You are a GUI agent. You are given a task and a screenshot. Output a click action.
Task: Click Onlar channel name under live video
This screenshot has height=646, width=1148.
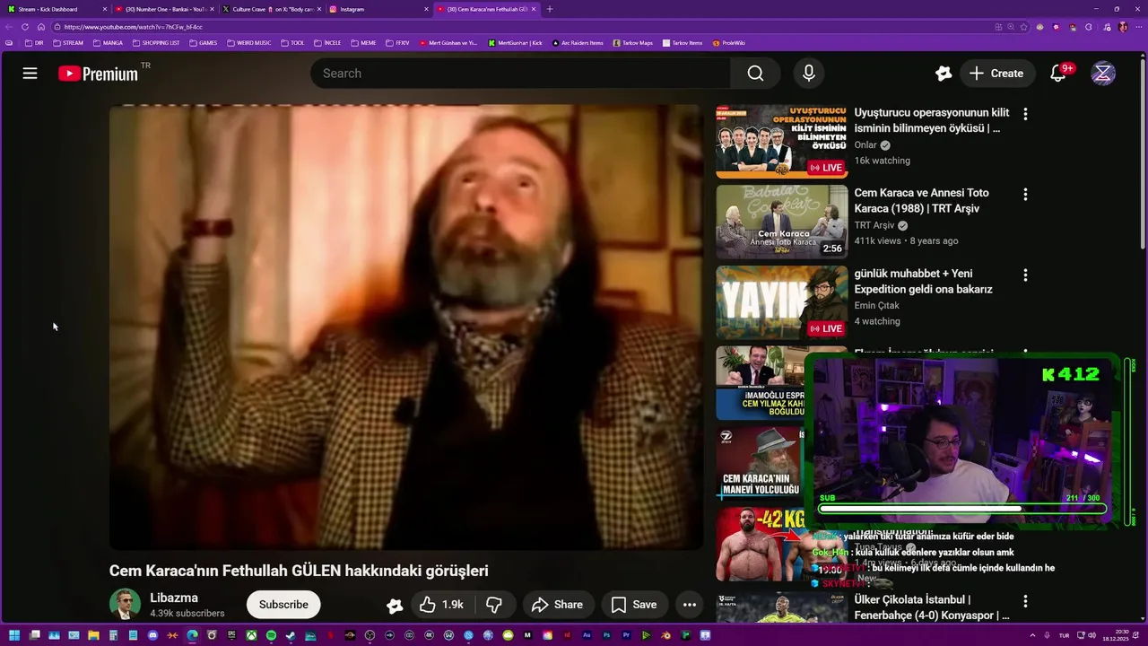[865, 144]
